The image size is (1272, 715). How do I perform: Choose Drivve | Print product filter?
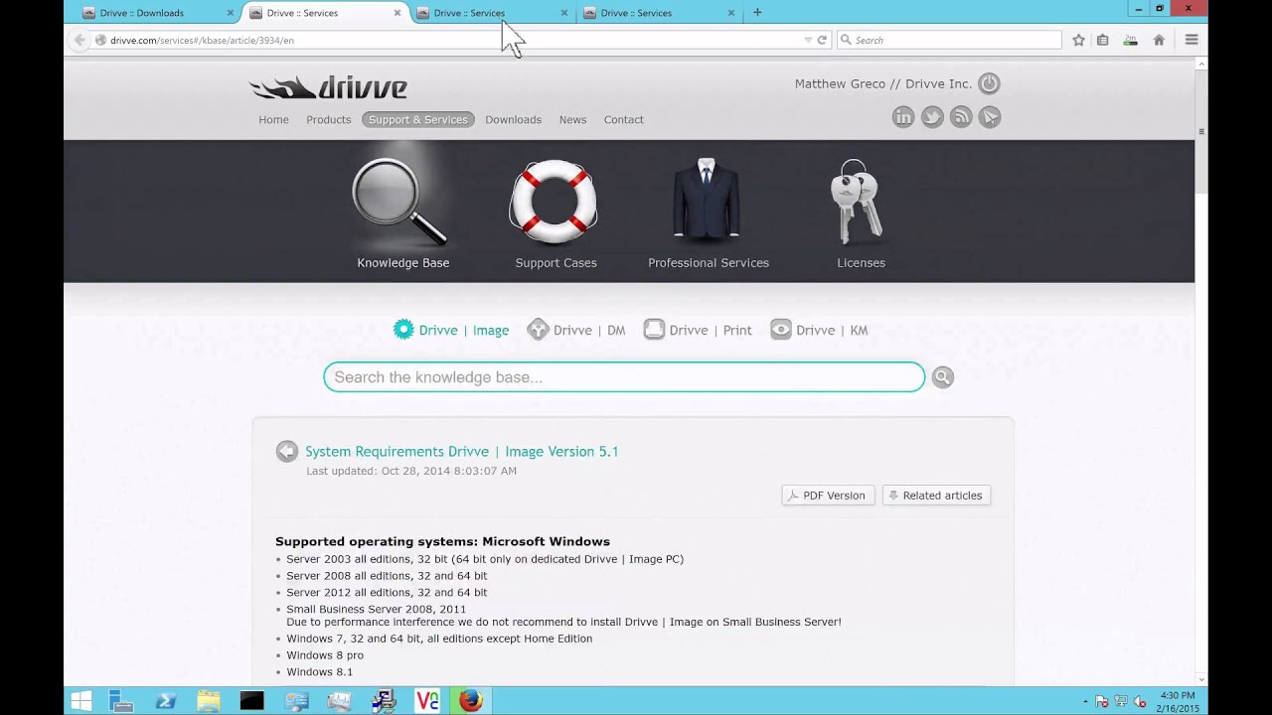click(x=698, y=331)
